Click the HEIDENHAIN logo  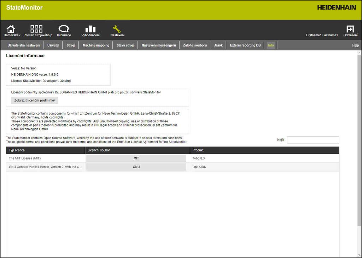(x=337, y=7)
